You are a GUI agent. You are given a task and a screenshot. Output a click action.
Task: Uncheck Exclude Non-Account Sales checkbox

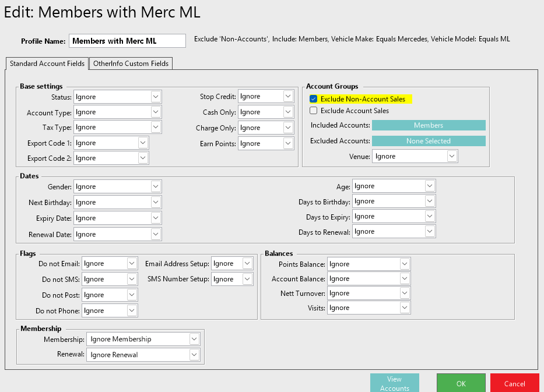coord(314,99)
